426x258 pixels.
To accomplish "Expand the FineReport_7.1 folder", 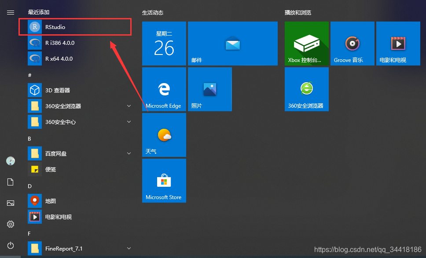I will (129, 248).
